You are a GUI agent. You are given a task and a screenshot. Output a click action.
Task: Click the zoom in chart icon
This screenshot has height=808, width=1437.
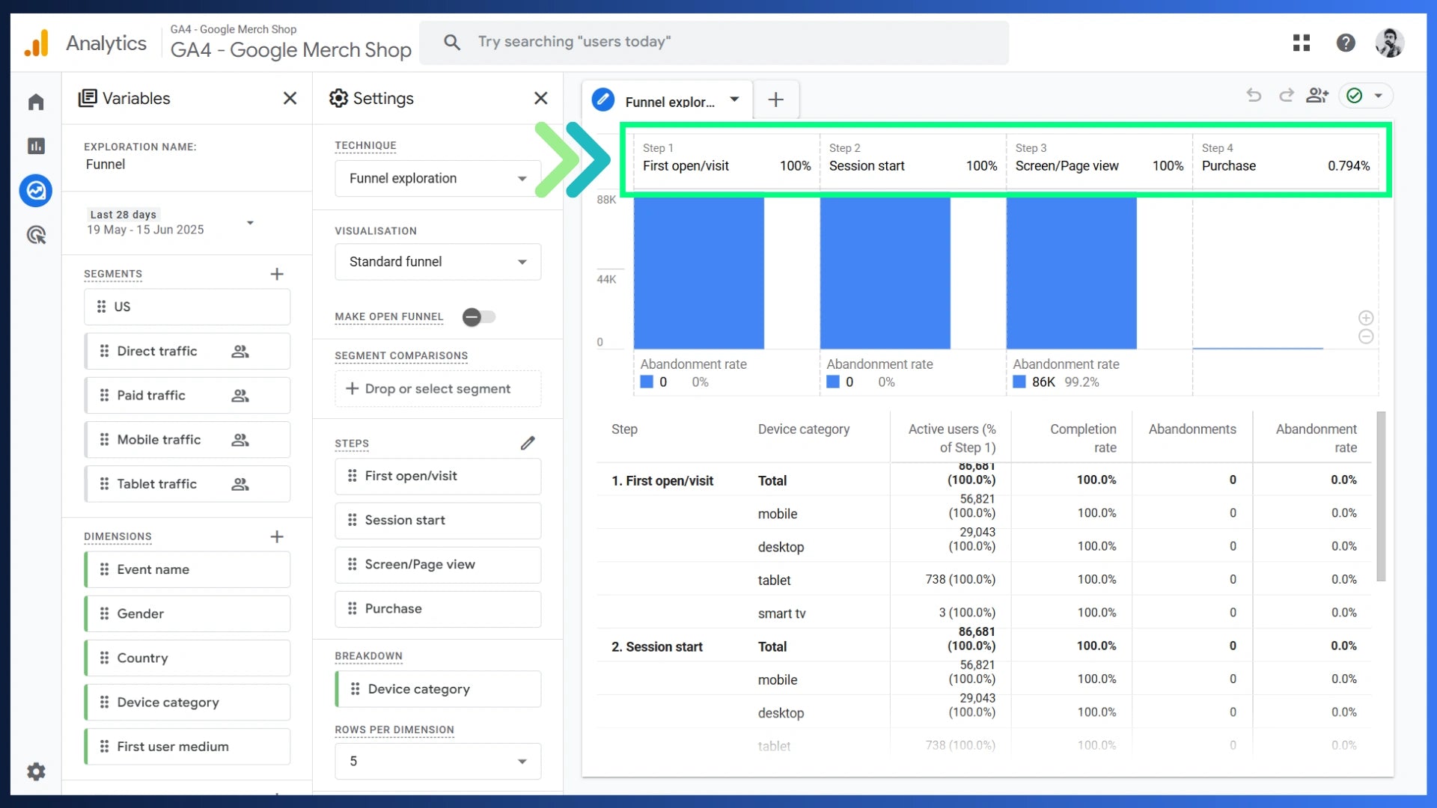click(x=1366, y=318)
